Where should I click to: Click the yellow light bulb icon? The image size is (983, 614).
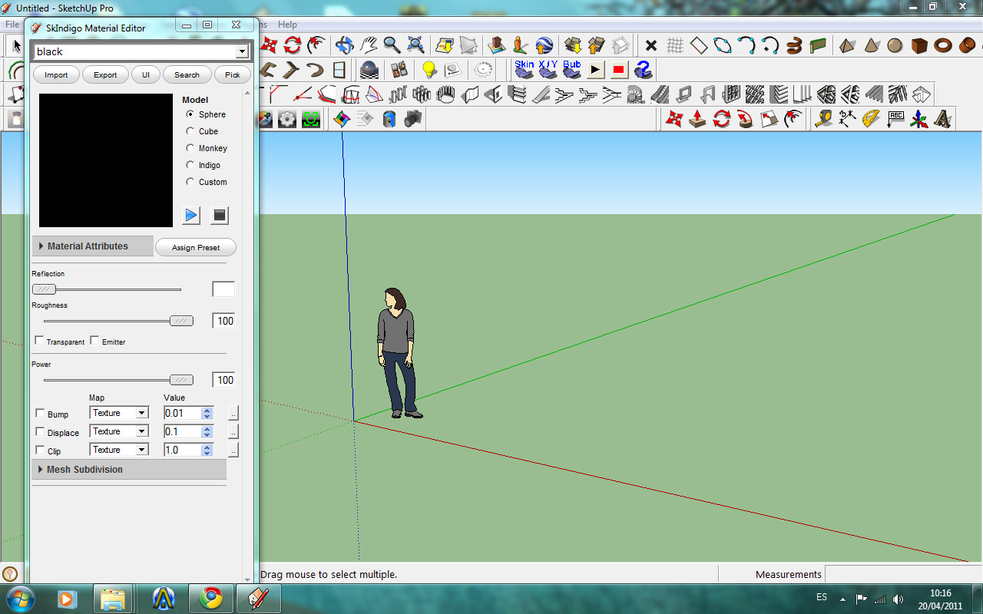click(429, 70)
